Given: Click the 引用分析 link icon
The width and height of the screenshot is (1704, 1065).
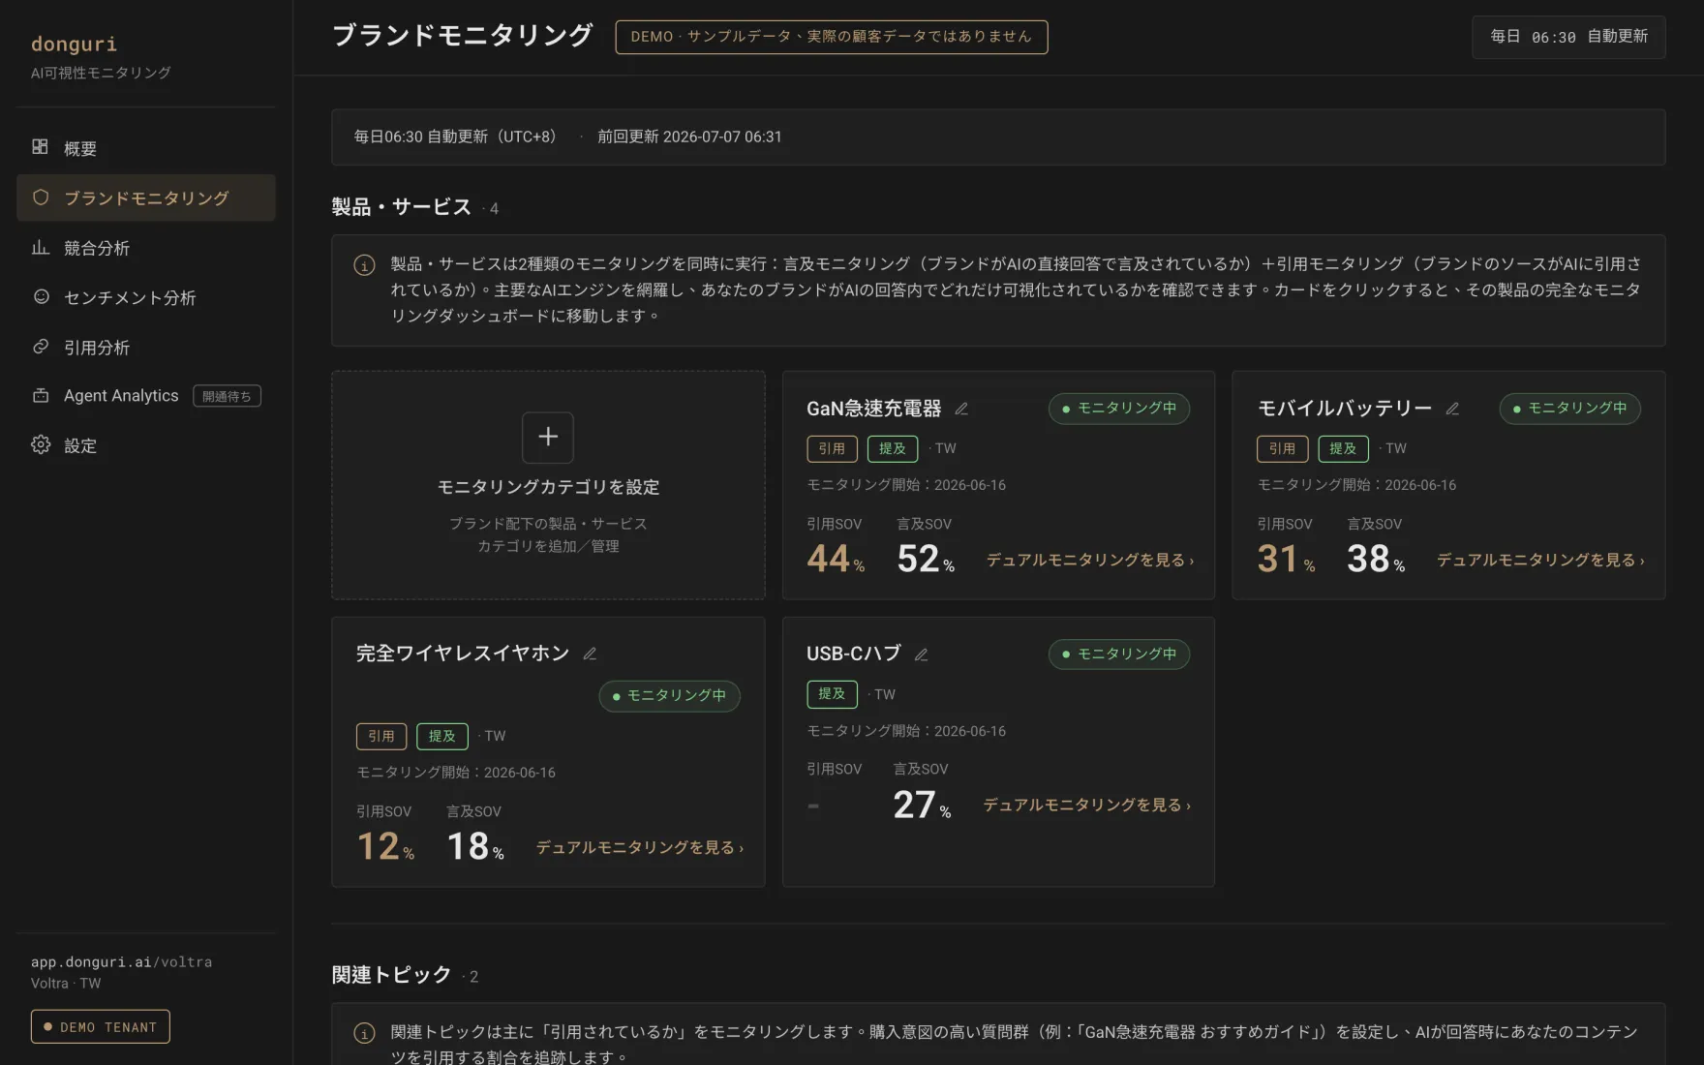Looking at the screenshot, I should point(40,347).
